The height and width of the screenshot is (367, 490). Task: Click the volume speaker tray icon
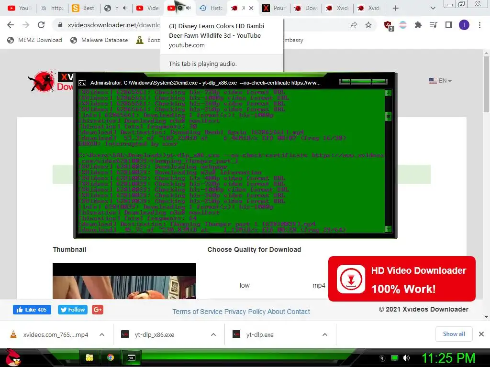(406, 358)
